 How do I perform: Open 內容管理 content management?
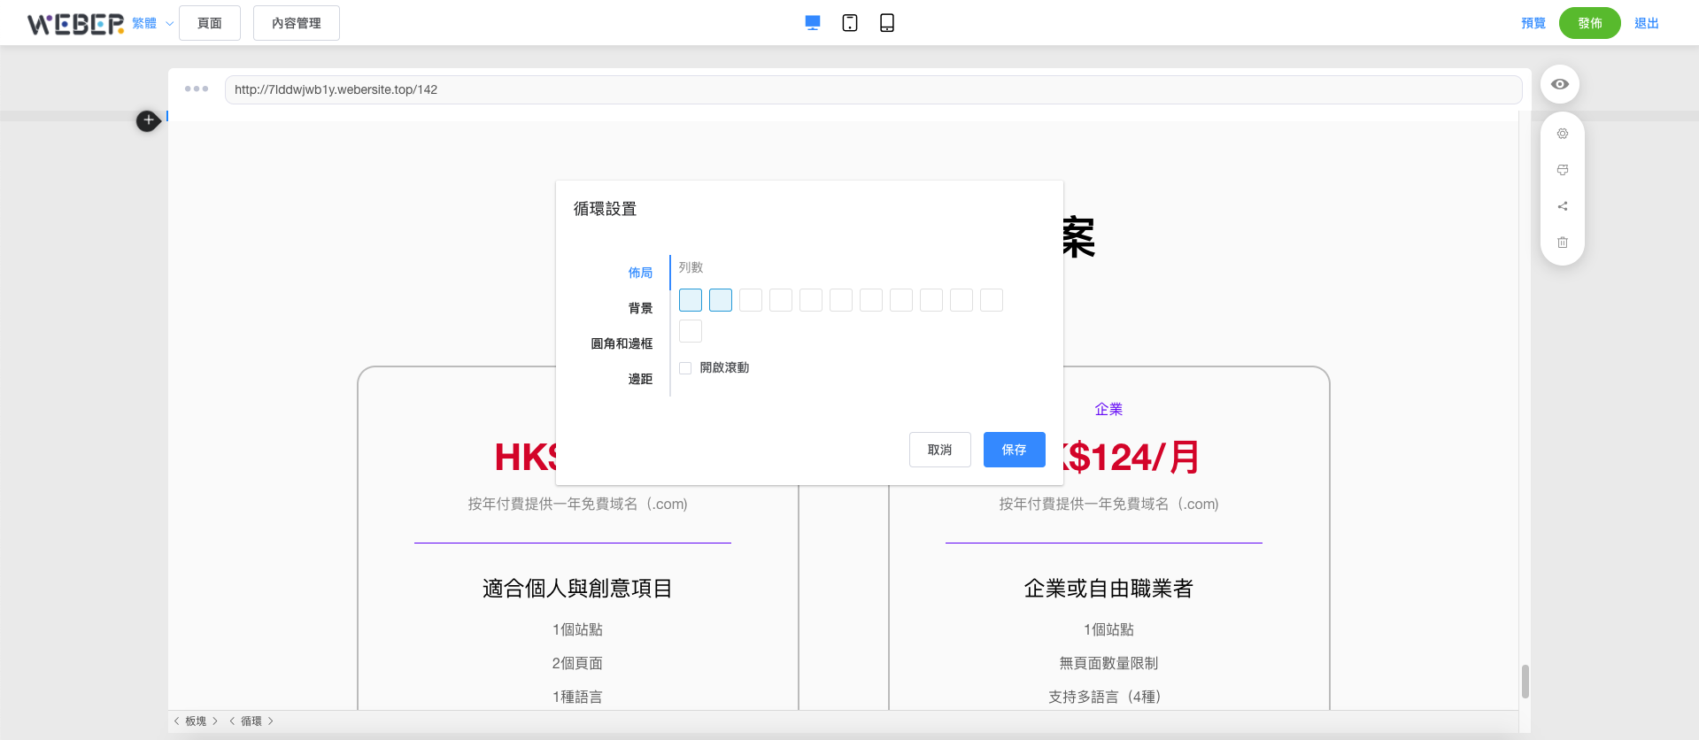coord(297,23)
